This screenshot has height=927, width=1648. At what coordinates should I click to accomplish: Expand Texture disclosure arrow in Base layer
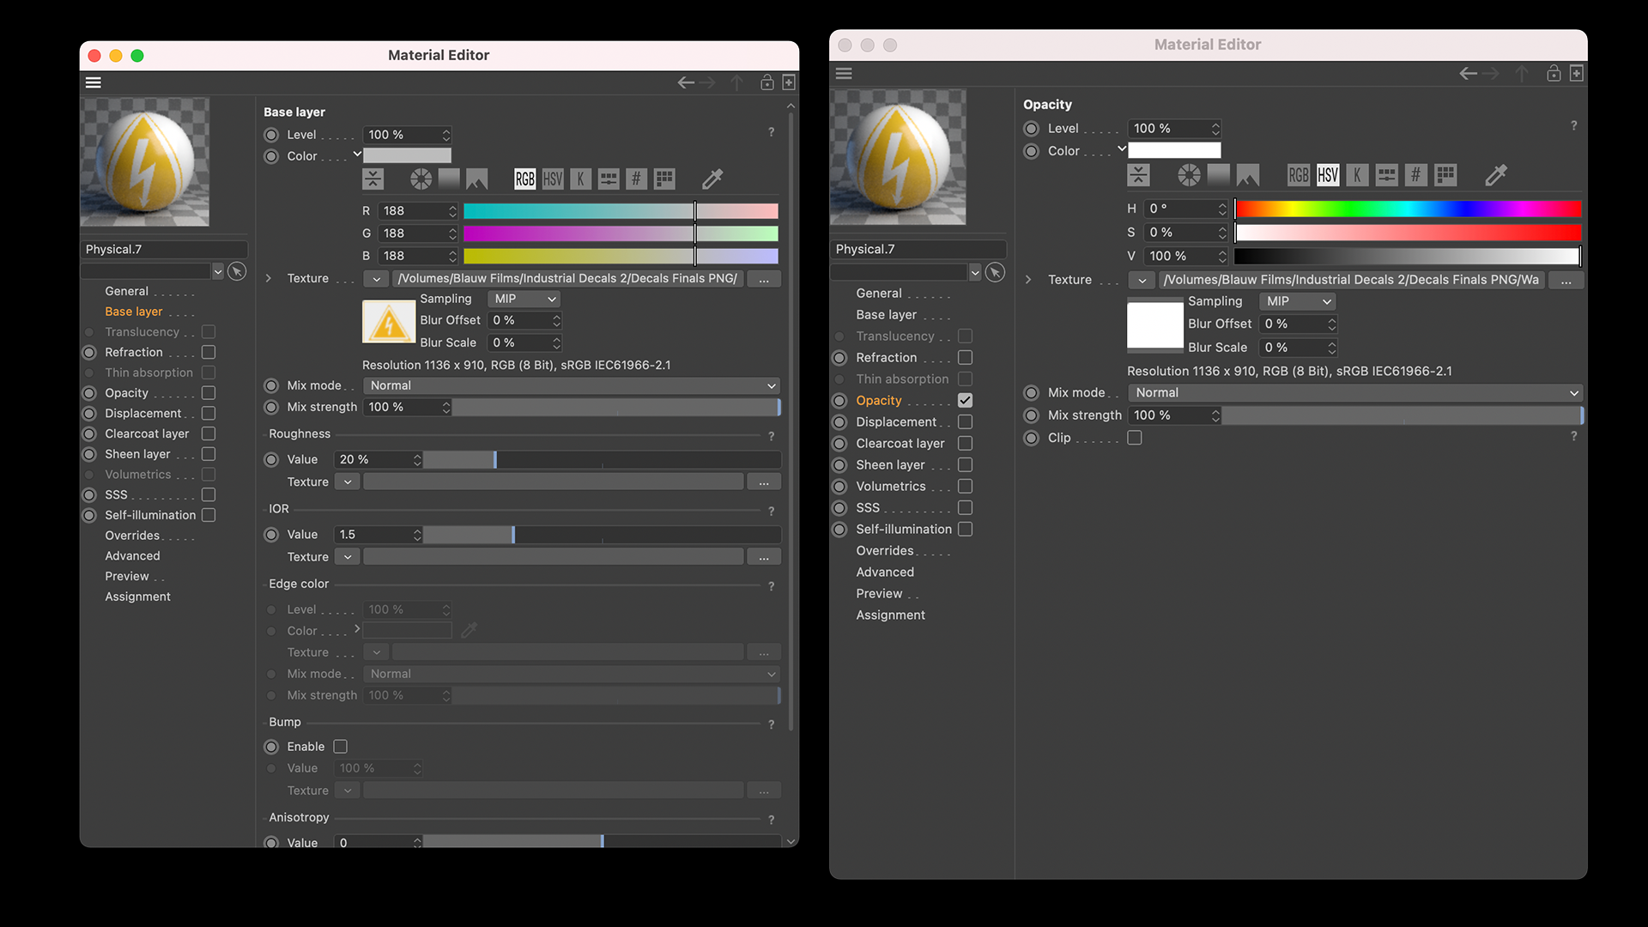tap(269, 278)
